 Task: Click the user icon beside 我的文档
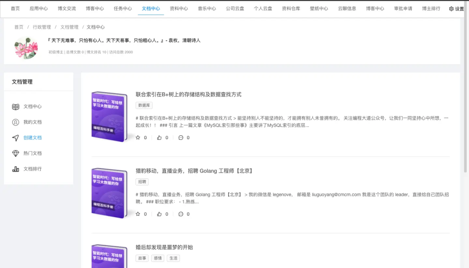click(16, 122)
